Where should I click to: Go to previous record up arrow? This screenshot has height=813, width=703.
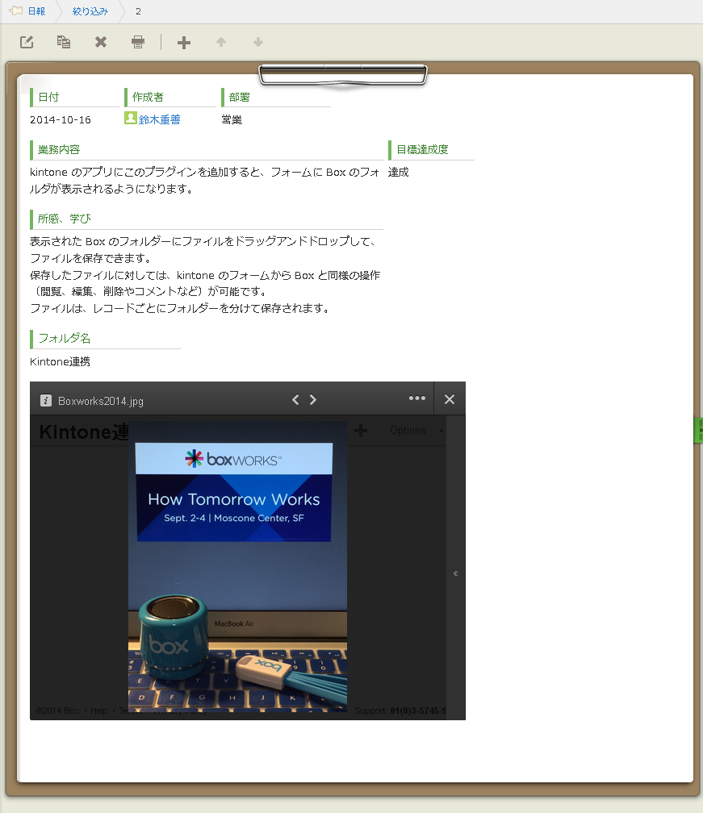221,42
